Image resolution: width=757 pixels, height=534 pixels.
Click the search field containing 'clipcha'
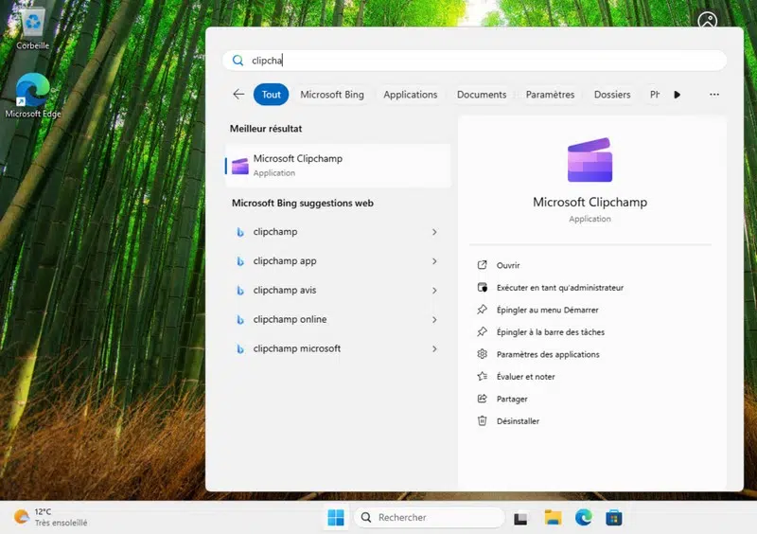(x=473, y=61)
